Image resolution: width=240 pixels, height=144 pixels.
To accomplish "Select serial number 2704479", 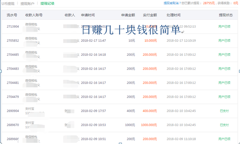I will click(x=13, y=97).
